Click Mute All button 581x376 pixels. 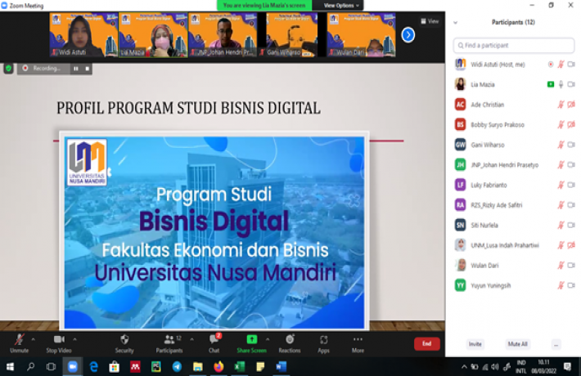point(517,344)
